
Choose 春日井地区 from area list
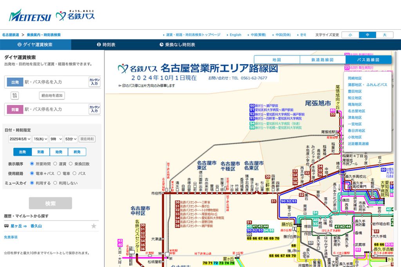pyautogui.click(x=356, y=131)
